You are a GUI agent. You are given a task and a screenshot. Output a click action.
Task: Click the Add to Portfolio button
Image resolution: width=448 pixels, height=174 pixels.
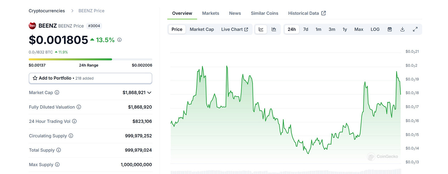tap(90, 78)
